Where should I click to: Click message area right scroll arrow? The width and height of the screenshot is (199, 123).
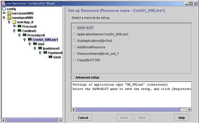pos(189,109)
